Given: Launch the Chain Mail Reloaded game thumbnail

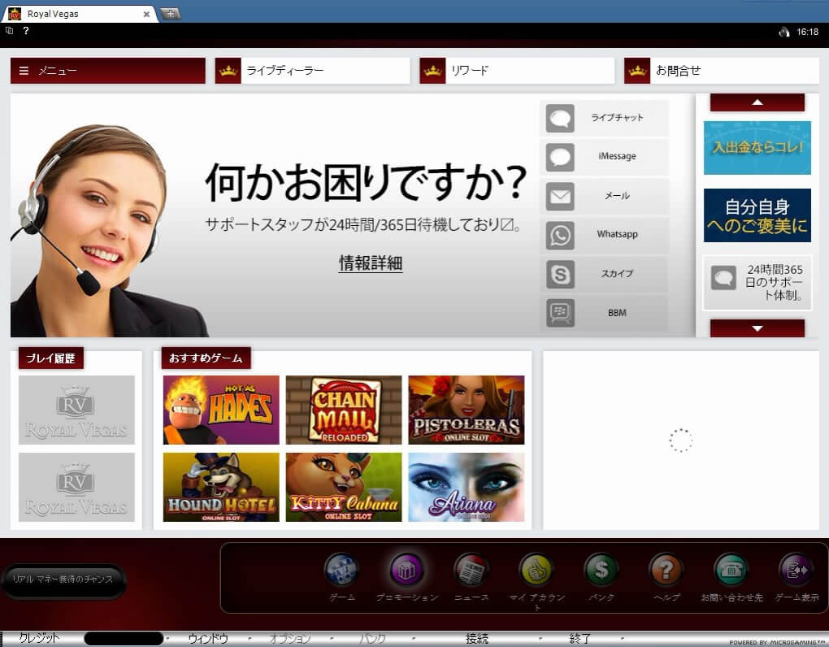Looking at the screenshot, I should (344, 410).
